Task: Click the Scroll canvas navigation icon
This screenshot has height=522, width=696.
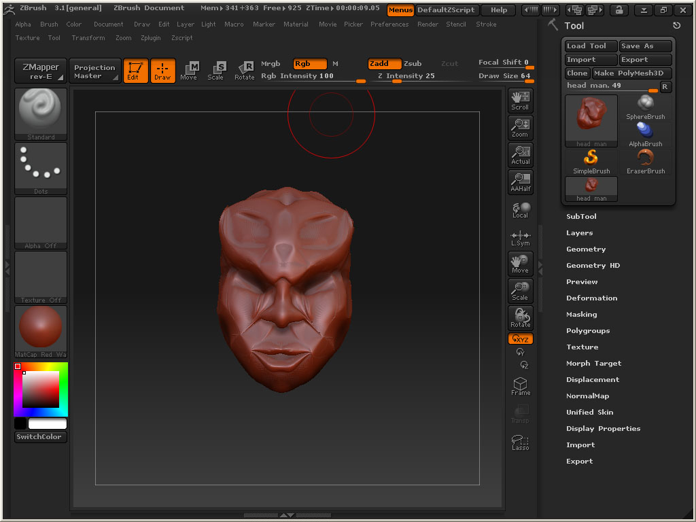Action: 520,100
